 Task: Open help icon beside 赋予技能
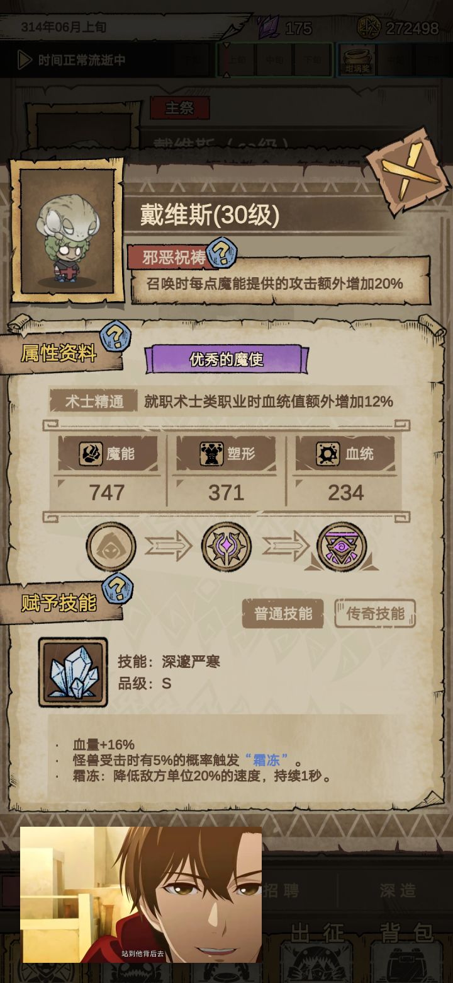[x=116, y=589]
